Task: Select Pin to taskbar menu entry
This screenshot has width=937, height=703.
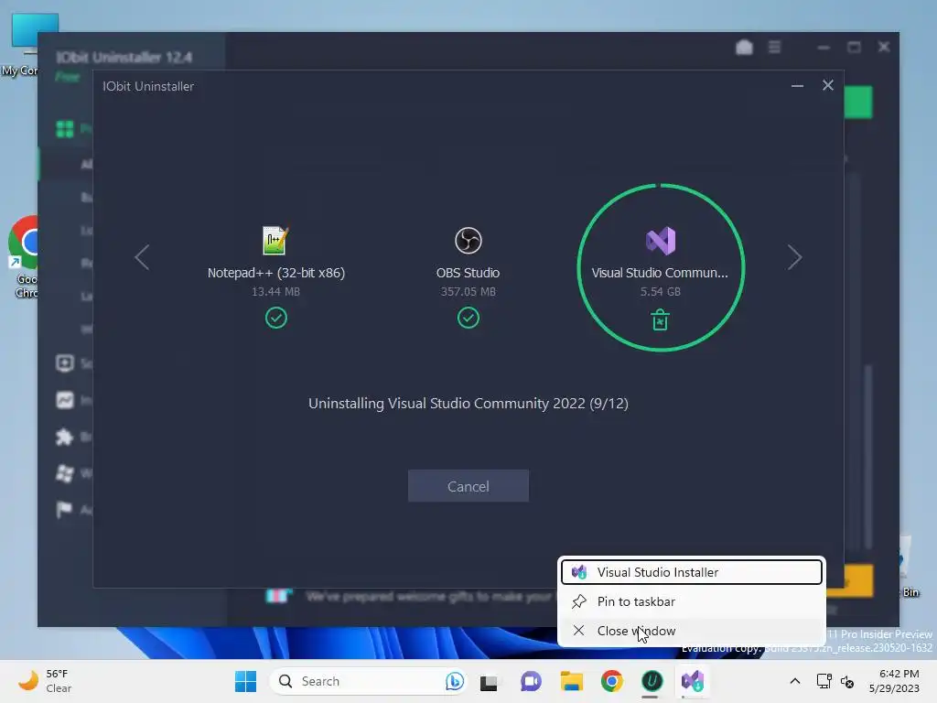Action: tap(692, 601)
